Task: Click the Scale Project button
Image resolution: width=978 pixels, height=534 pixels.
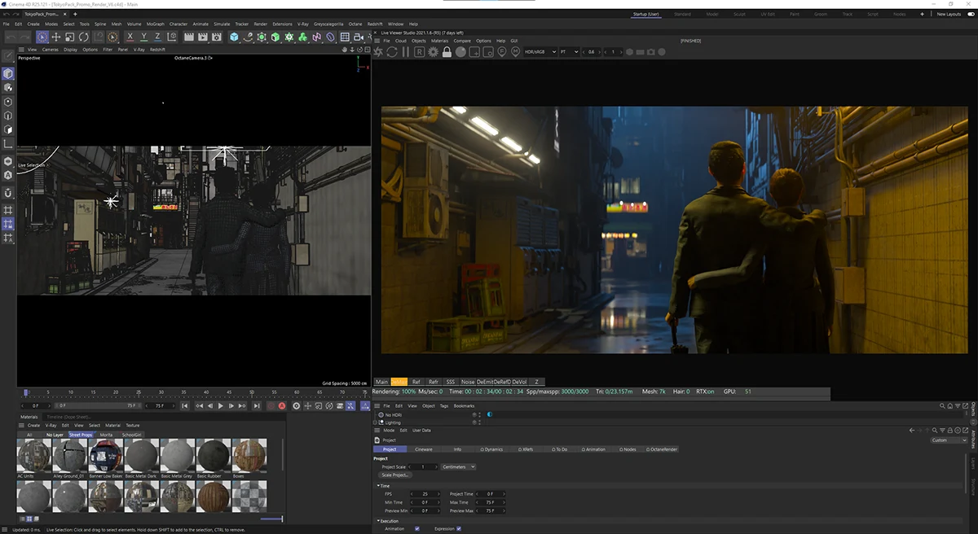Action: [x=396, y=475]
